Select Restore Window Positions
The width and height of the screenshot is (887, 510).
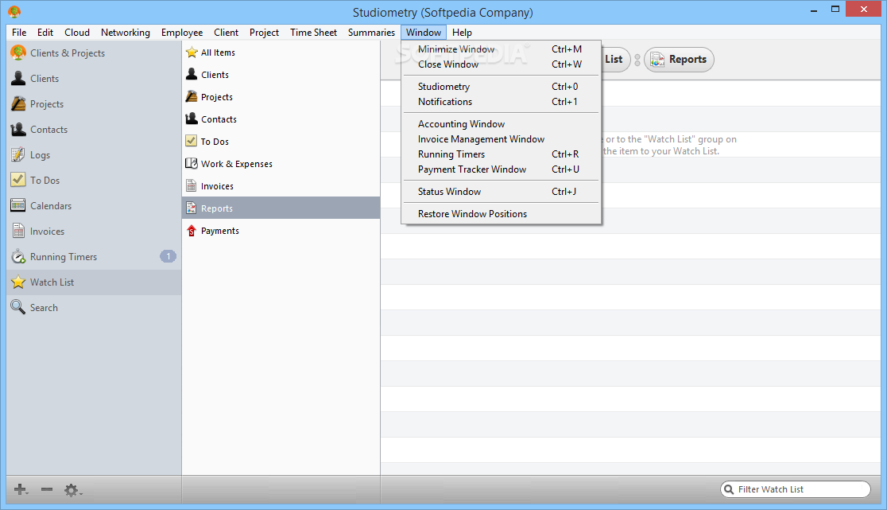coord(502,214)
